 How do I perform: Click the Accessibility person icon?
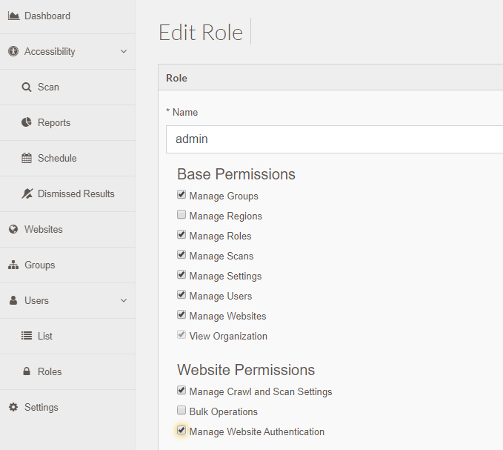(13, 51)
